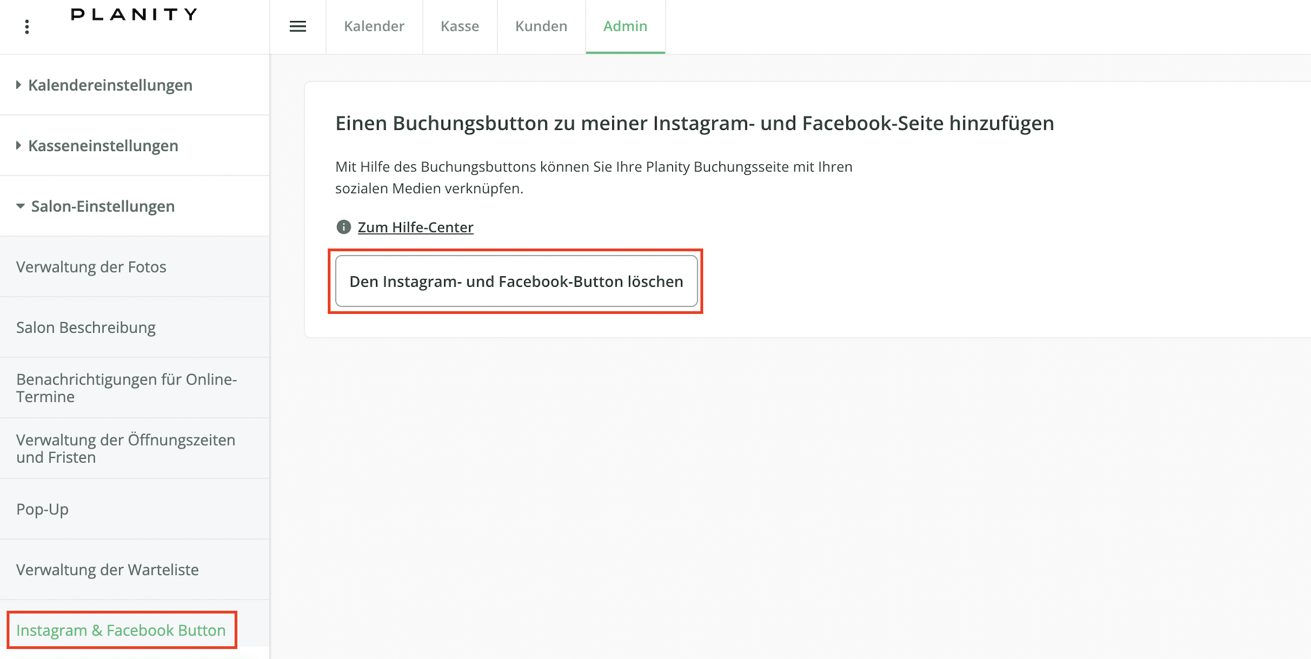The height and width of the screenshot is (659, 1311).
Task: Click the three-dot vertical menu icon
Action: coord(27,27)
